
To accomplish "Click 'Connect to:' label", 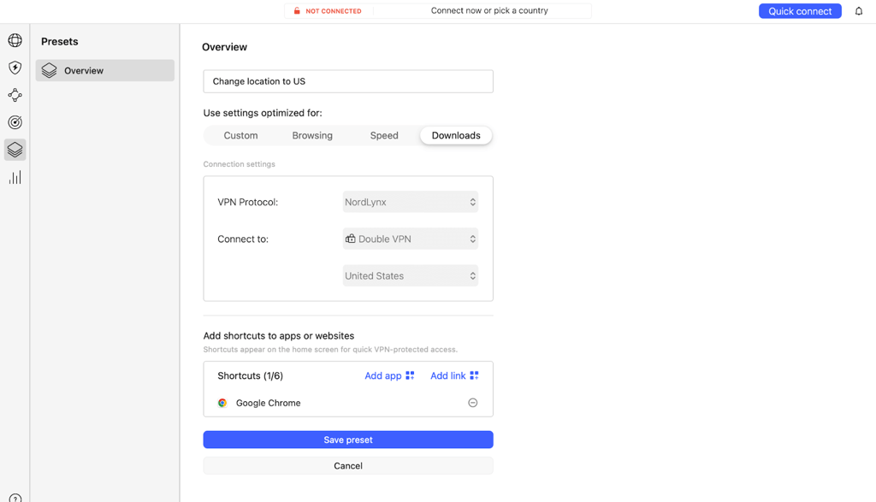I will 242,239.
